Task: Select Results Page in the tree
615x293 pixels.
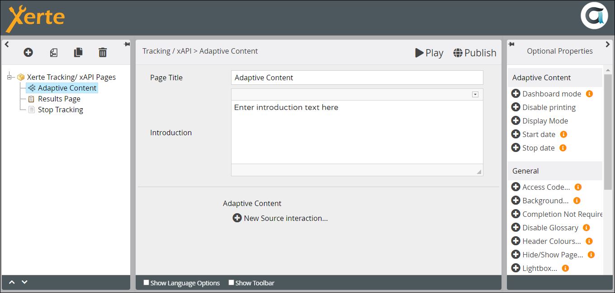Action: tap(59, 99)
